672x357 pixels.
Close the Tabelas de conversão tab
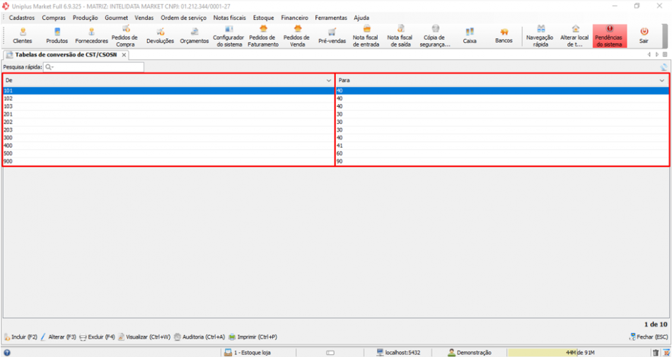[x=123, y=55]
